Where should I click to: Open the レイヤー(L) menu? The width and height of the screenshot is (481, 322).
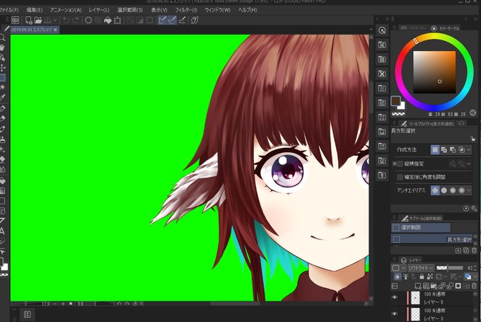coord(99,10)
